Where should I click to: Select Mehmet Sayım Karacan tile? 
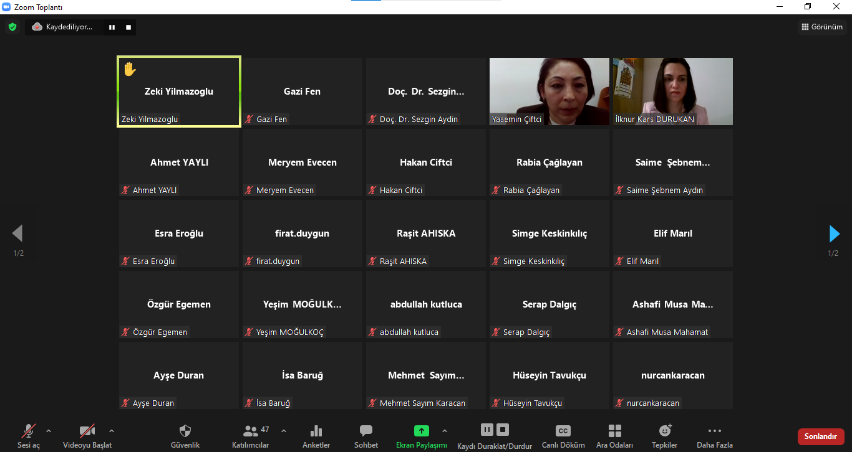[426, 375]
